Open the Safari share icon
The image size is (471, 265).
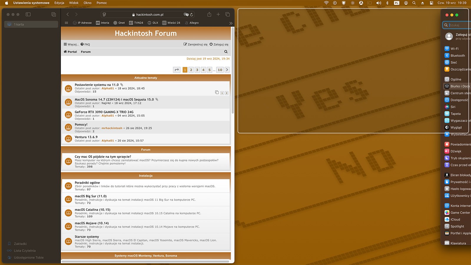209,14
